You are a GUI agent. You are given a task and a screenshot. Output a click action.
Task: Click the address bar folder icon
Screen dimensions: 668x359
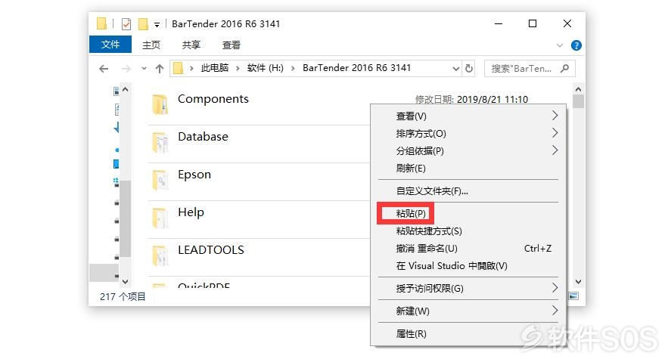[178, 68]
